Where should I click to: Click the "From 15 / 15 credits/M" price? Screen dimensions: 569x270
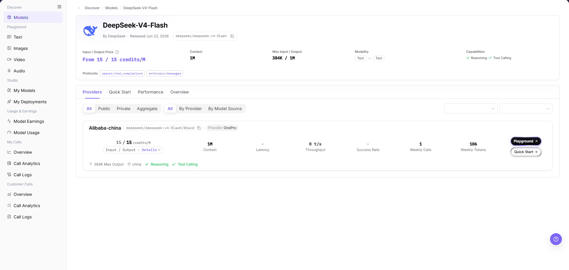click(114, 60)
